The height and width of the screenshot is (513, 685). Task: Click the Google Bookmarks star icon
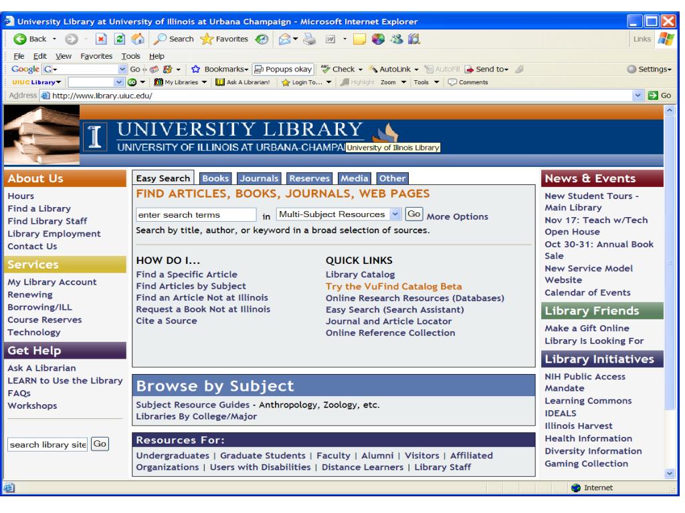click(x=196, y=69)
